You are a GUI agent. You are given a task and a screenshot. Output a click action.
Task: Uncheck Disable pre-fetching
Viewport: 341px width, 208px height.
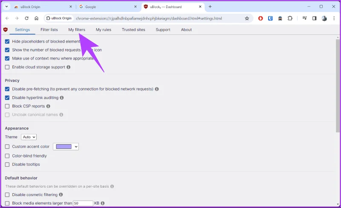click(7, 89)
